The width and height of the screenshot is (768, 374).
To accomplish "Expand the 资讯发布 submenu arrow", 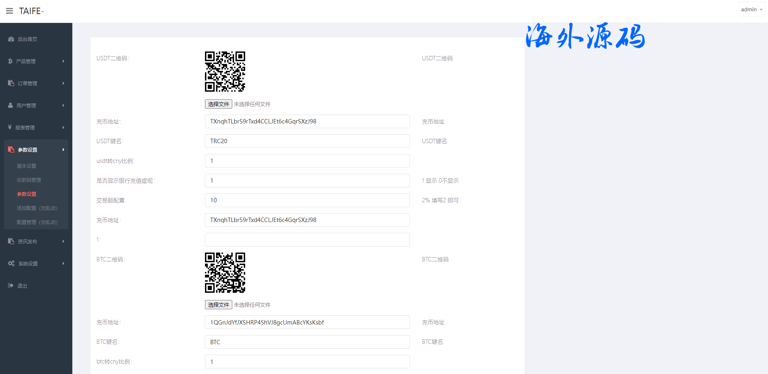I will tap(63, 241).
